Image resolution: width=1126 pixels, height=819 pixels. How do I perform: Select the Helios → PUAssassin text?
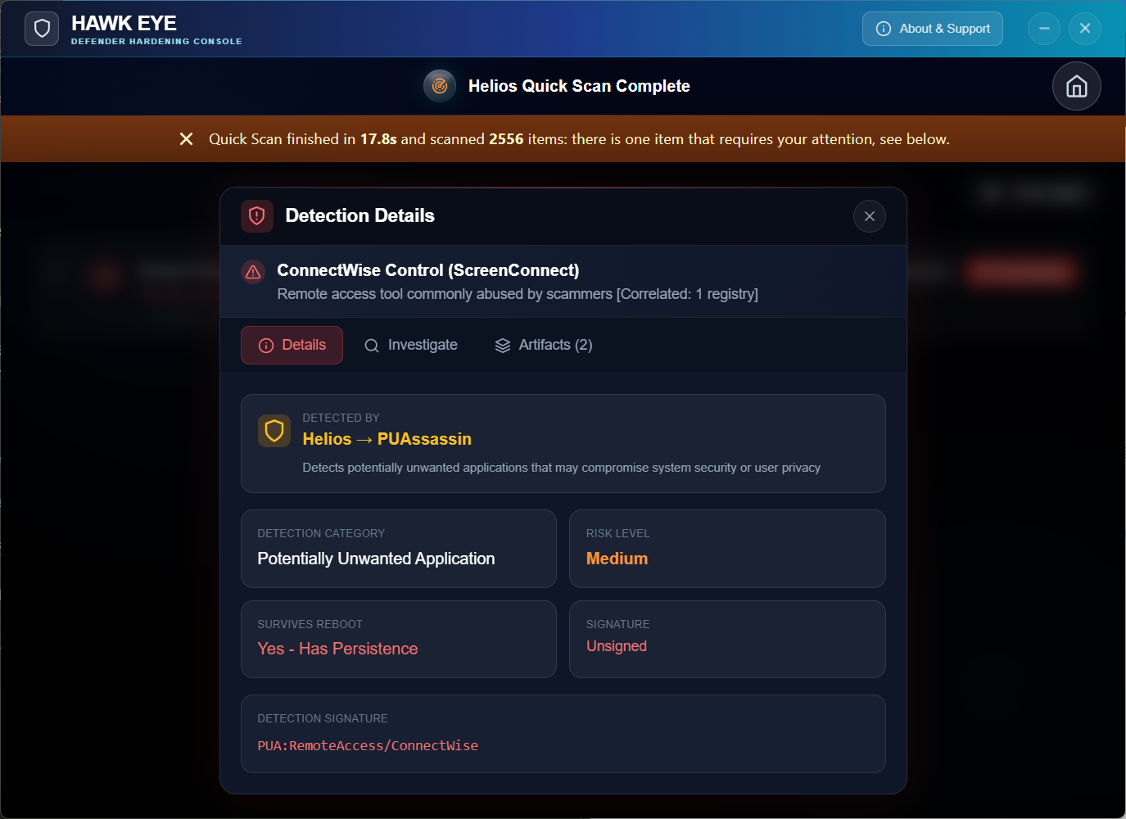point(387,439)
